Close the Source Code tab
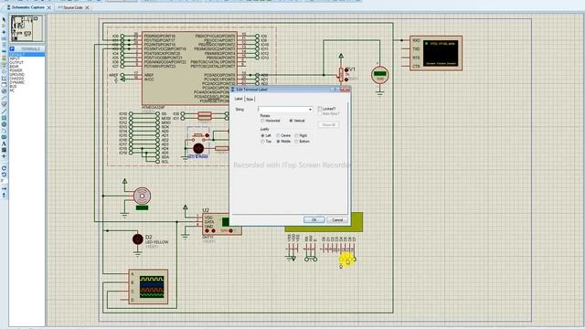Image resolution: width=585 pixels, height=329 pixels. (87, 7)
